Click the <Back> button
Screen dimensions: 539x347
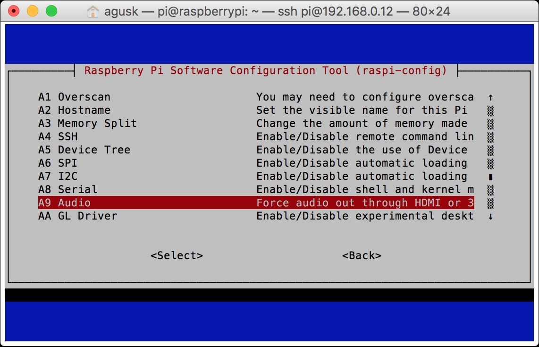362,255
